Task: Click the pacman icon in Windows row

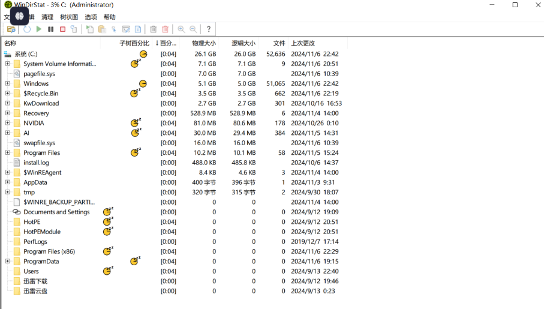Action: (x=143, y=83)
